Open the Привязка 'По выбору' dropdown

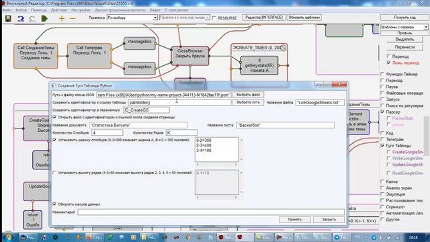tap(132, 17)
